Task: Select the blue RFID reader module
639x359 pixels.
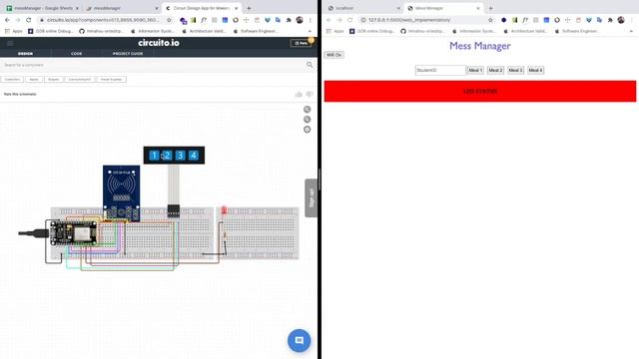Action: (x=122, y=192)
